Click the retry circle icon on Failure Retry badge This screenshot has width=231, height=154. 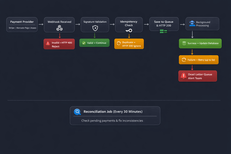click(184, 60)
